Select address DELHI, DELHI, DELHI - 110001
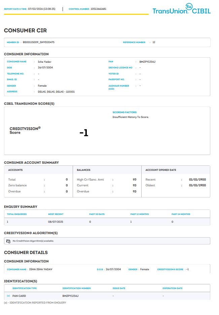The height and width of the screenshot is (315, 219). [56, 92]
